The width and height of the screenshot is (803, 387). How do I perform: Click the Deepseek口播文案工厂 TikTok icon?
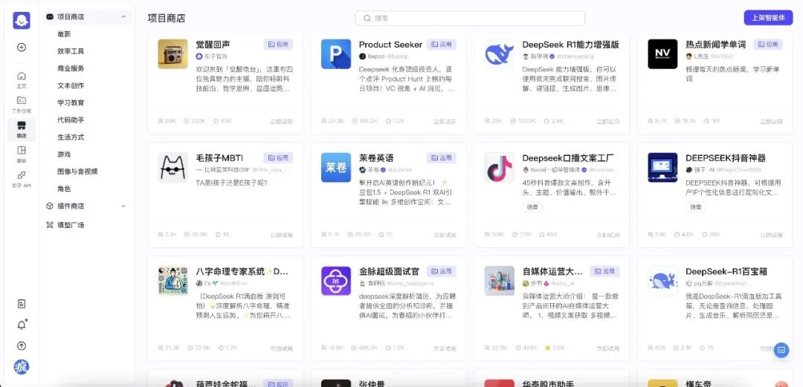(x=500, y=167)
